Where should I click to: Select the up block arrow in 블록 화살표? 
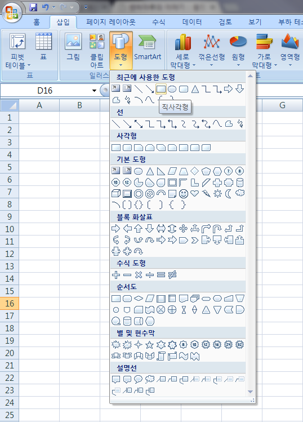coord(139,229)
